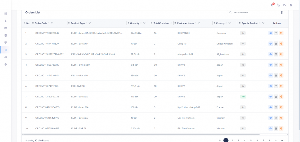View Công Ty 1 order eye icon

click(x=270, y=44)
